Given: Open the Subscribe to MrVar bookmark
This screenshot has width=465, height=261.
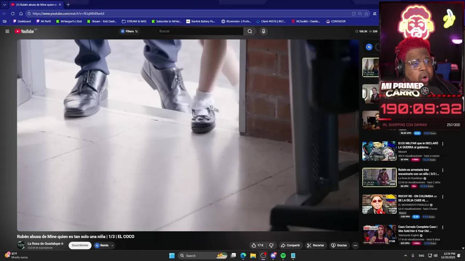Looking at the screenshot, I should pyautogui.click(x=166, y=21).
